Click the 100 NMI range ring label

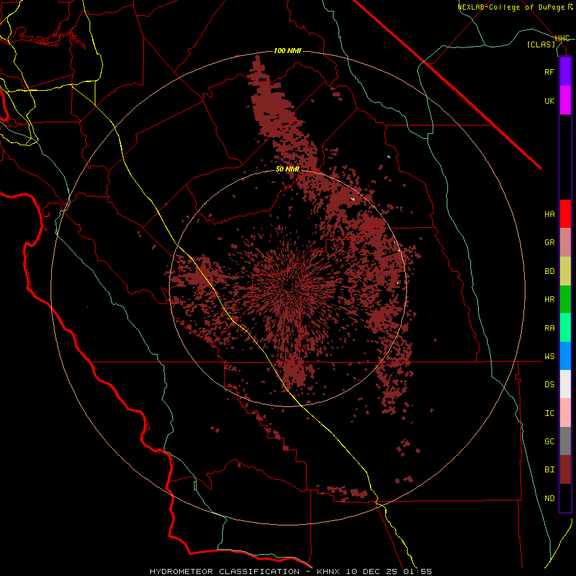287,51
